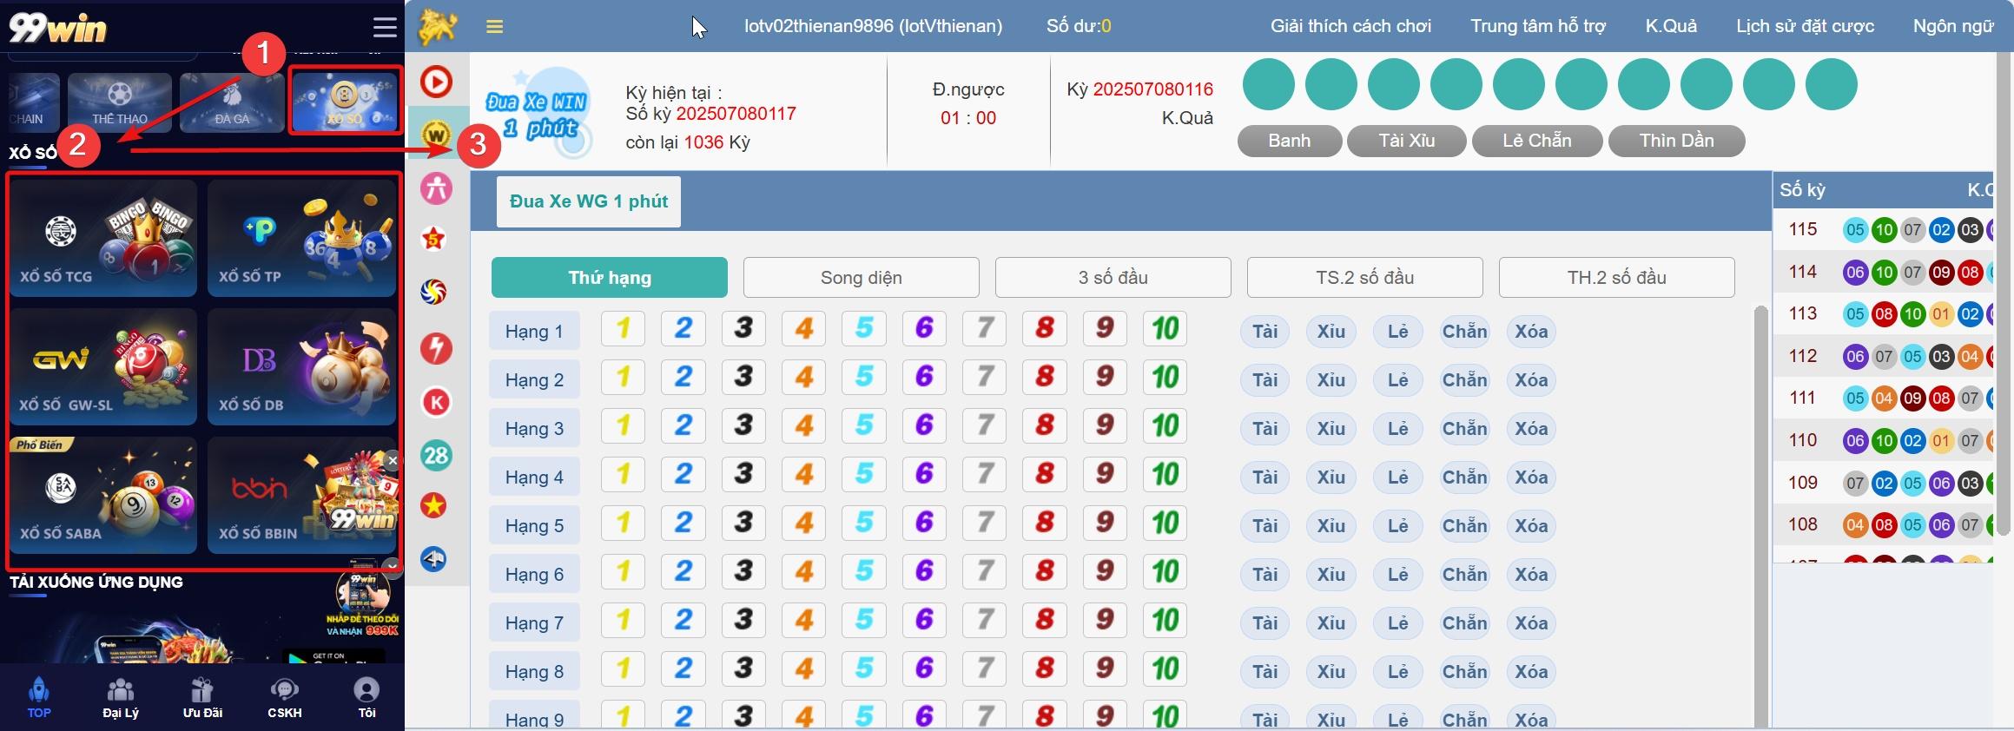Click the Hạng 6 row label
The image size is (2014, 731).
535,575
